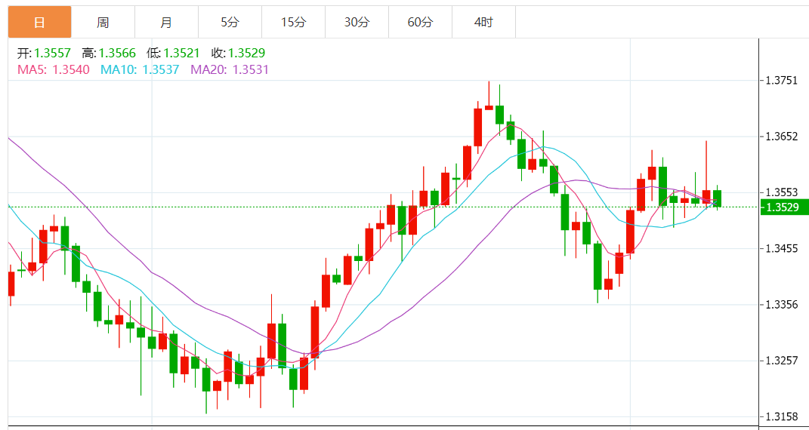Click the 开 opening price value 1.3557
The height and width of the screenshot is (430, 809).
[52, 54]
